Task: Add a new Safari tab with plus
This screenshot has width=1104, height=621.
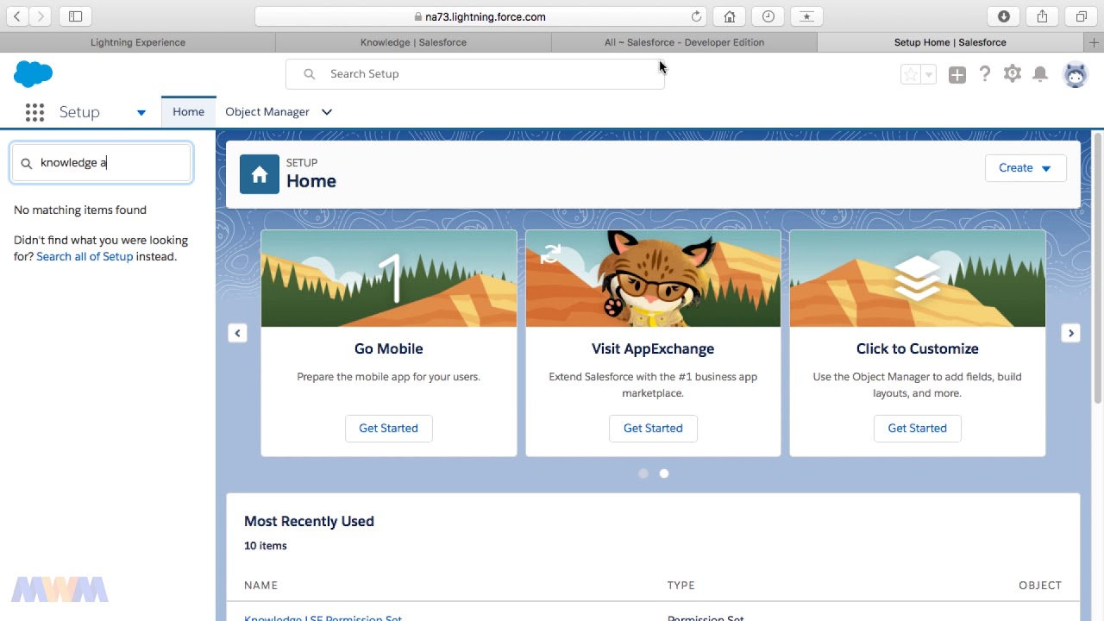Action: tap(1095, 42)
